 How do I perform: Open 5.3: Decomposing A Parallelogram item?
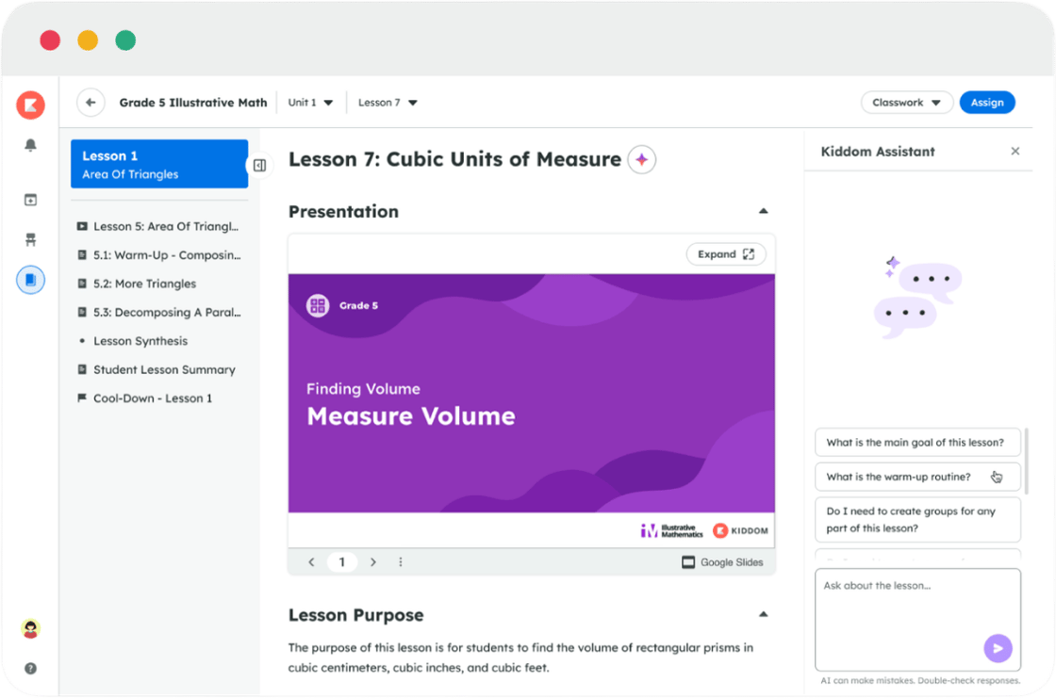[x=159, y=313]
